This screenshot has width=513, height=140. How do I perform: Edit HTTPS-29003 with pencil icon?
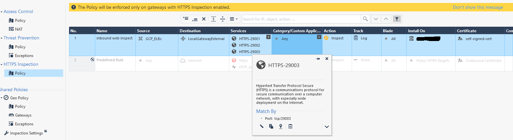coord(262,126)
